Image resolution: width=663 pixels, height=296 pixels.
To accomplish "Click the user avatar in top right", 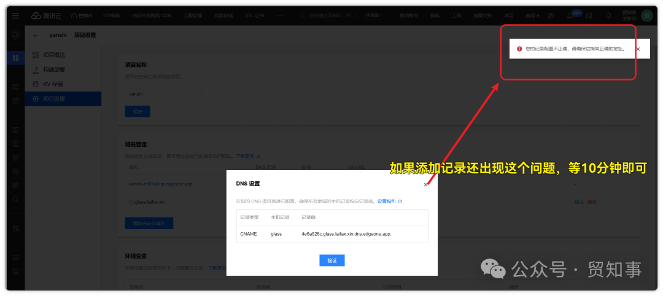I will pos(646,15).
